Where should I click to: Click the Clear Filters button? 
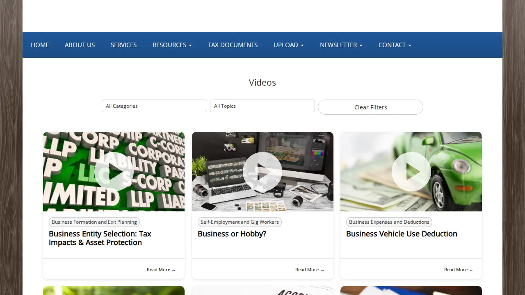coord(370,107)
